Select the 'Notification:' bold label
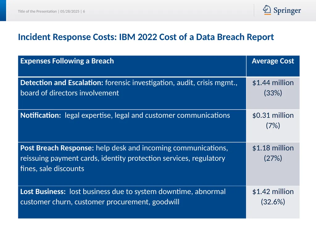This screenshot has width=316, height=237. pos(41,115)
